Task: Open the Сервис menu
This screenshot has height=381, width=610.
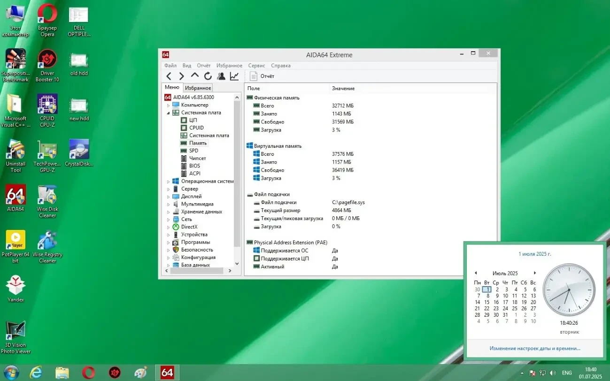Action: pyautogui.click(x=256, y=66)
